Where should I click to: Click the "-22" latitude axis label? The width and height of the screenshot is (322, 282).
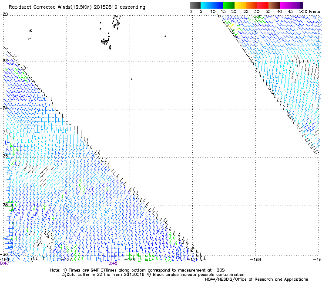pyautogui.click(x=4, y=61)
